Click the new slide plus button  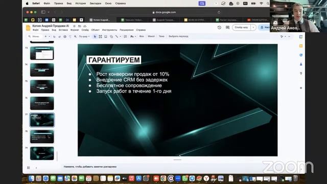[x=45, y=36]
